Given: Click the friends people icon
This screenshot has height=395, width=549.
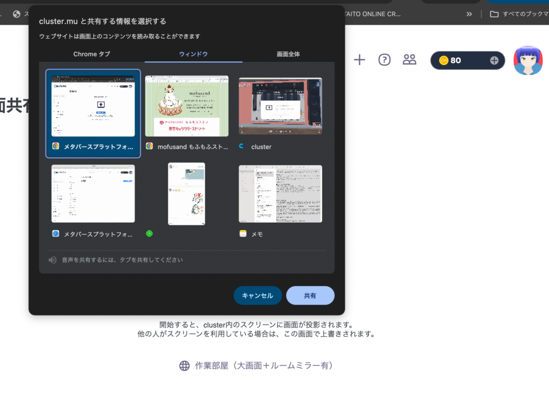Looking at the screenshot, I should point(410,60).
